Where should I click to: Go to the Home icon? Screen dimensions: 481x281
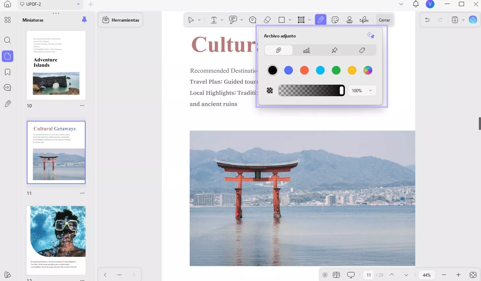tap(8, 4)
